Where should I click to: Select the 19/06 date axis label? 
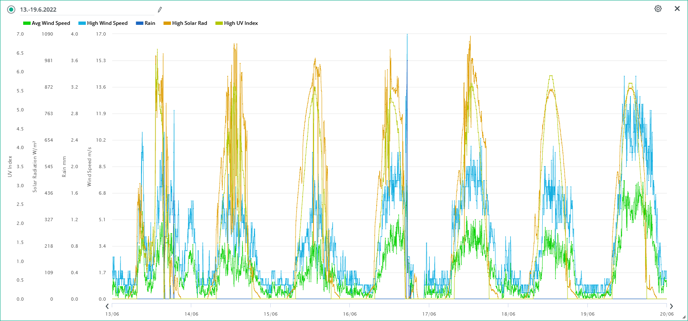[x=587, y=314]
